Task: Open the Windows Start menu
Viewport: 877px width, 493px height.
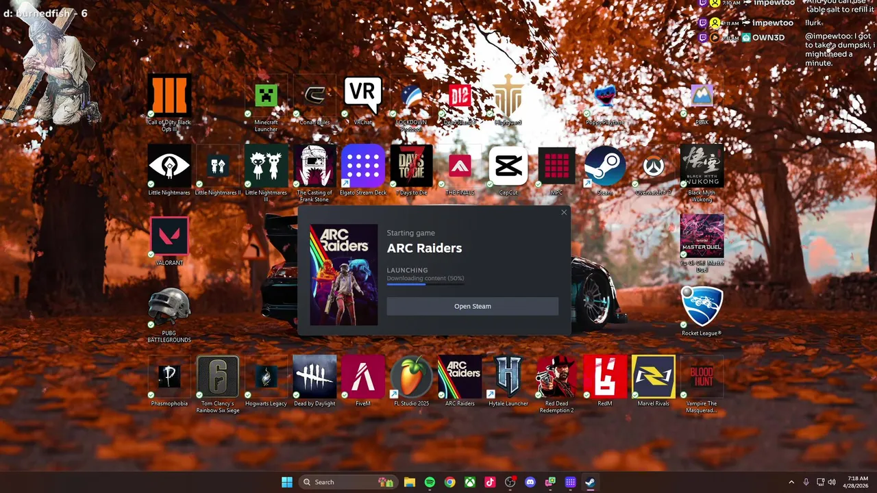Action: tap(287, 482)
